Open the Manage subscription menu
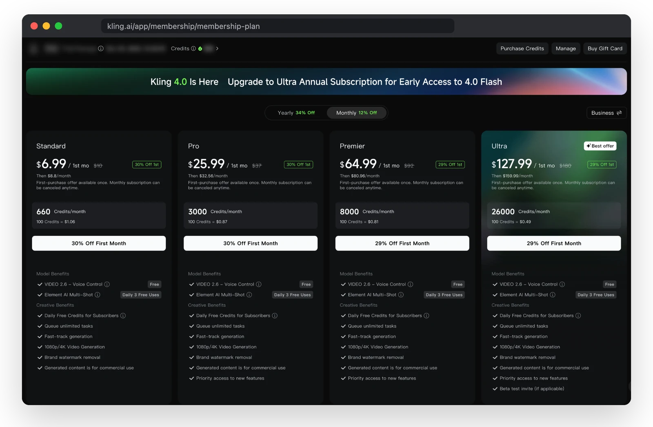Viewport: 653px width, 427px height. [x=566, y=49]
